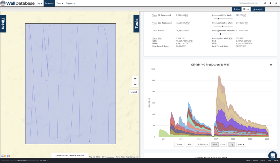Click the Average Oil Per Well slider
Viewport: 280px width, 163px height.
click(x=223, y=19)
